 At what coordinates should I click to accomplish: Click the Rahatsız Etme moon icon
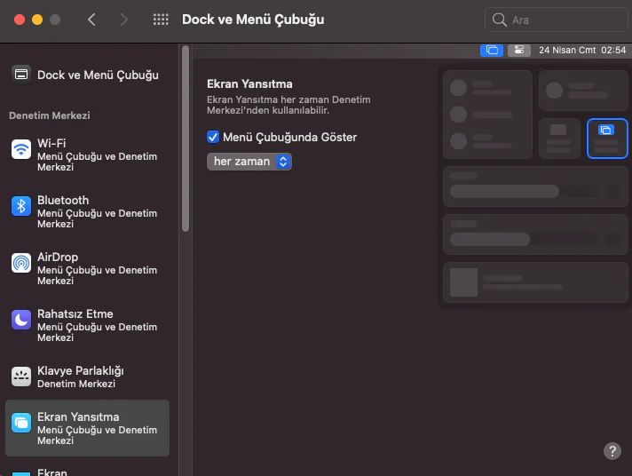click(x=21, y=320)
